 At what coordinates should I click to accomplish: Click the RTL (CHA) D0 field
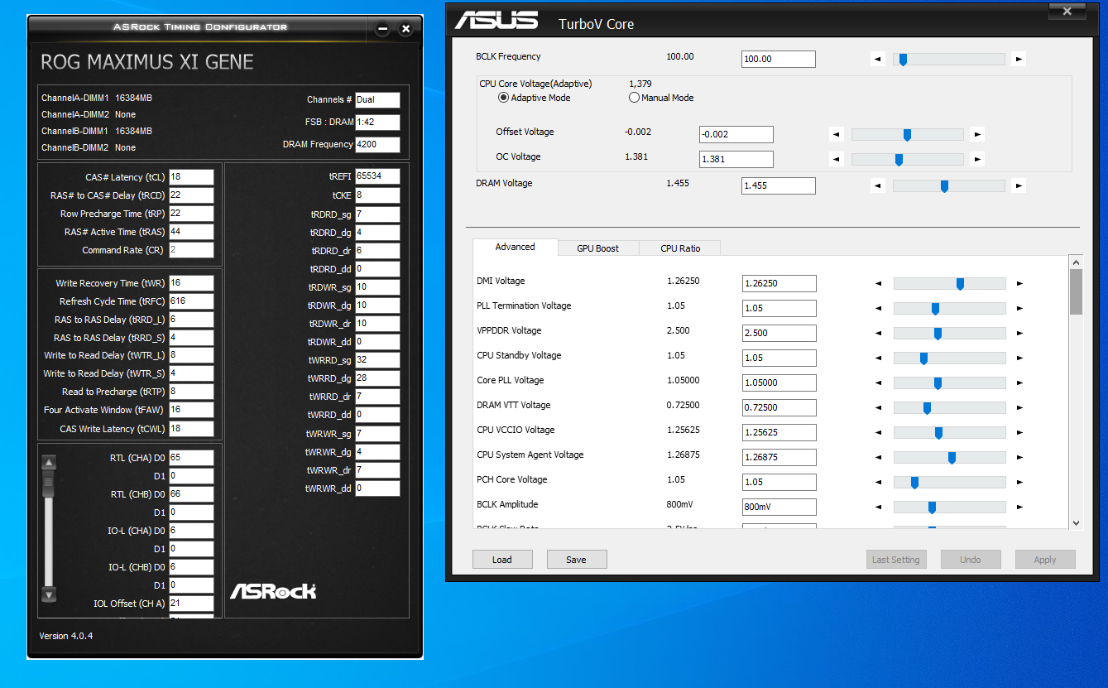(191, 458)
